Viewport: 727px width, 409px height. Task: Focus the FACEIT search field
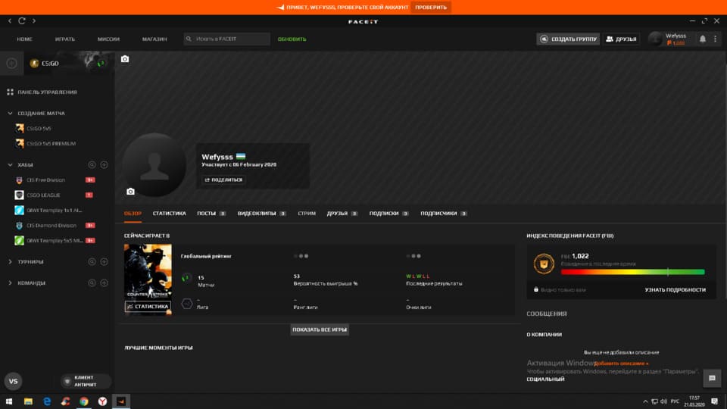pos(226,39)
